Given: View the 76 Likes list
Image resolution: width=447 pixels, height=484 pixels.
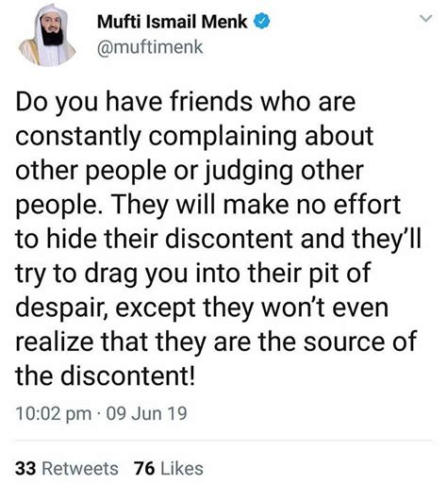Looking at the screenshot, I should click(169, 468).
